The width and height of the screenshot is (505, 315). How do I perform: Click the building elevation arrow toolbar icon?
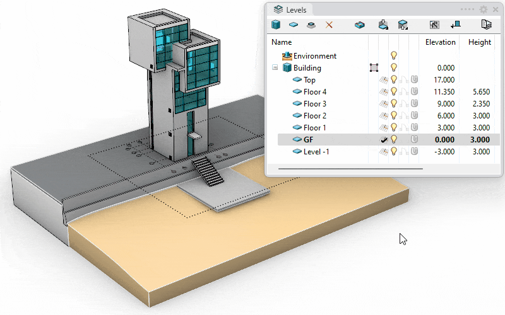[456, 25]
